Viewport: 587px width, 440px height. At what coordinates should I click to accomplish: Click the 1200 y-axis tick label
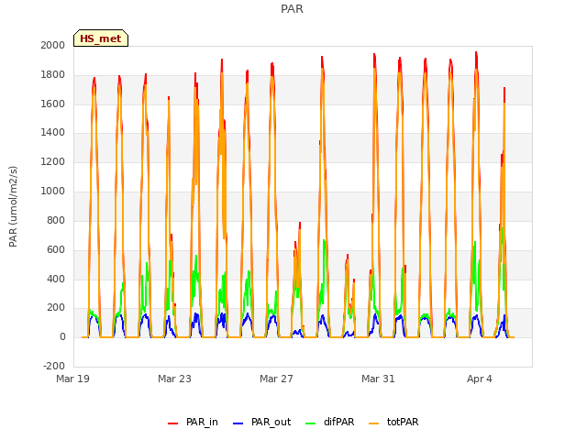[53, 162]
